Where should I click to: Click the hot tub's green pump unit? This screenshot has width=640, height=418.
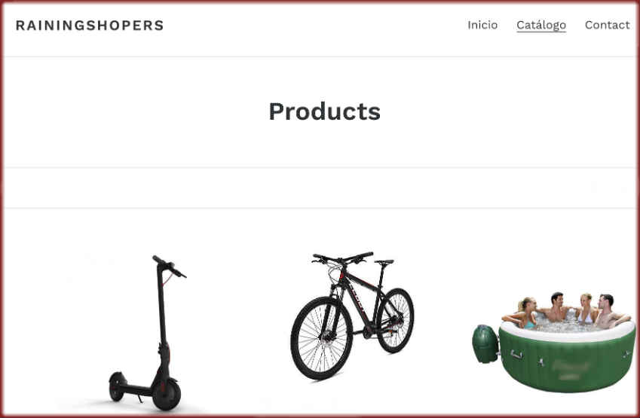tap(485, 343)
